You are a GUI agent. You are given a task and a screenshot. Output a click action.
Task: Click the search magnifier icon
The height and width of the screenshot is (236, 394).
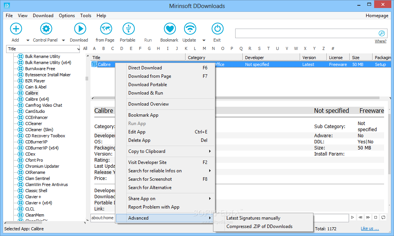[x=381, y=34]
